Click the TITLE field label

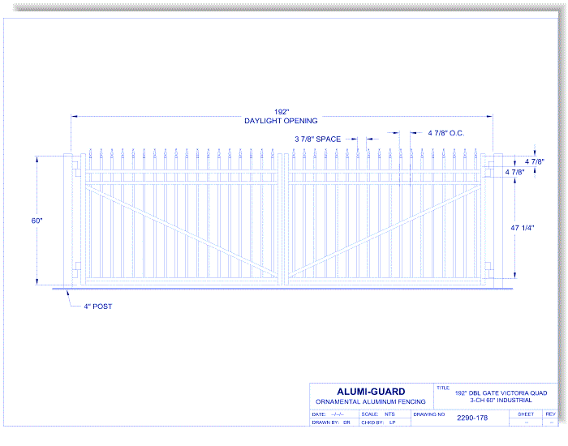pos(443,388)
